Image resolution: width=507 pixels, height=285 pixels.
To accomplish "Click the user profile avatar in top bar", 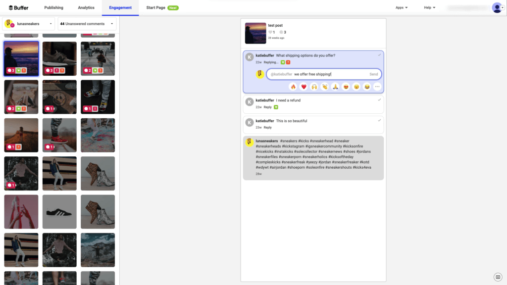I will (497, 7).
